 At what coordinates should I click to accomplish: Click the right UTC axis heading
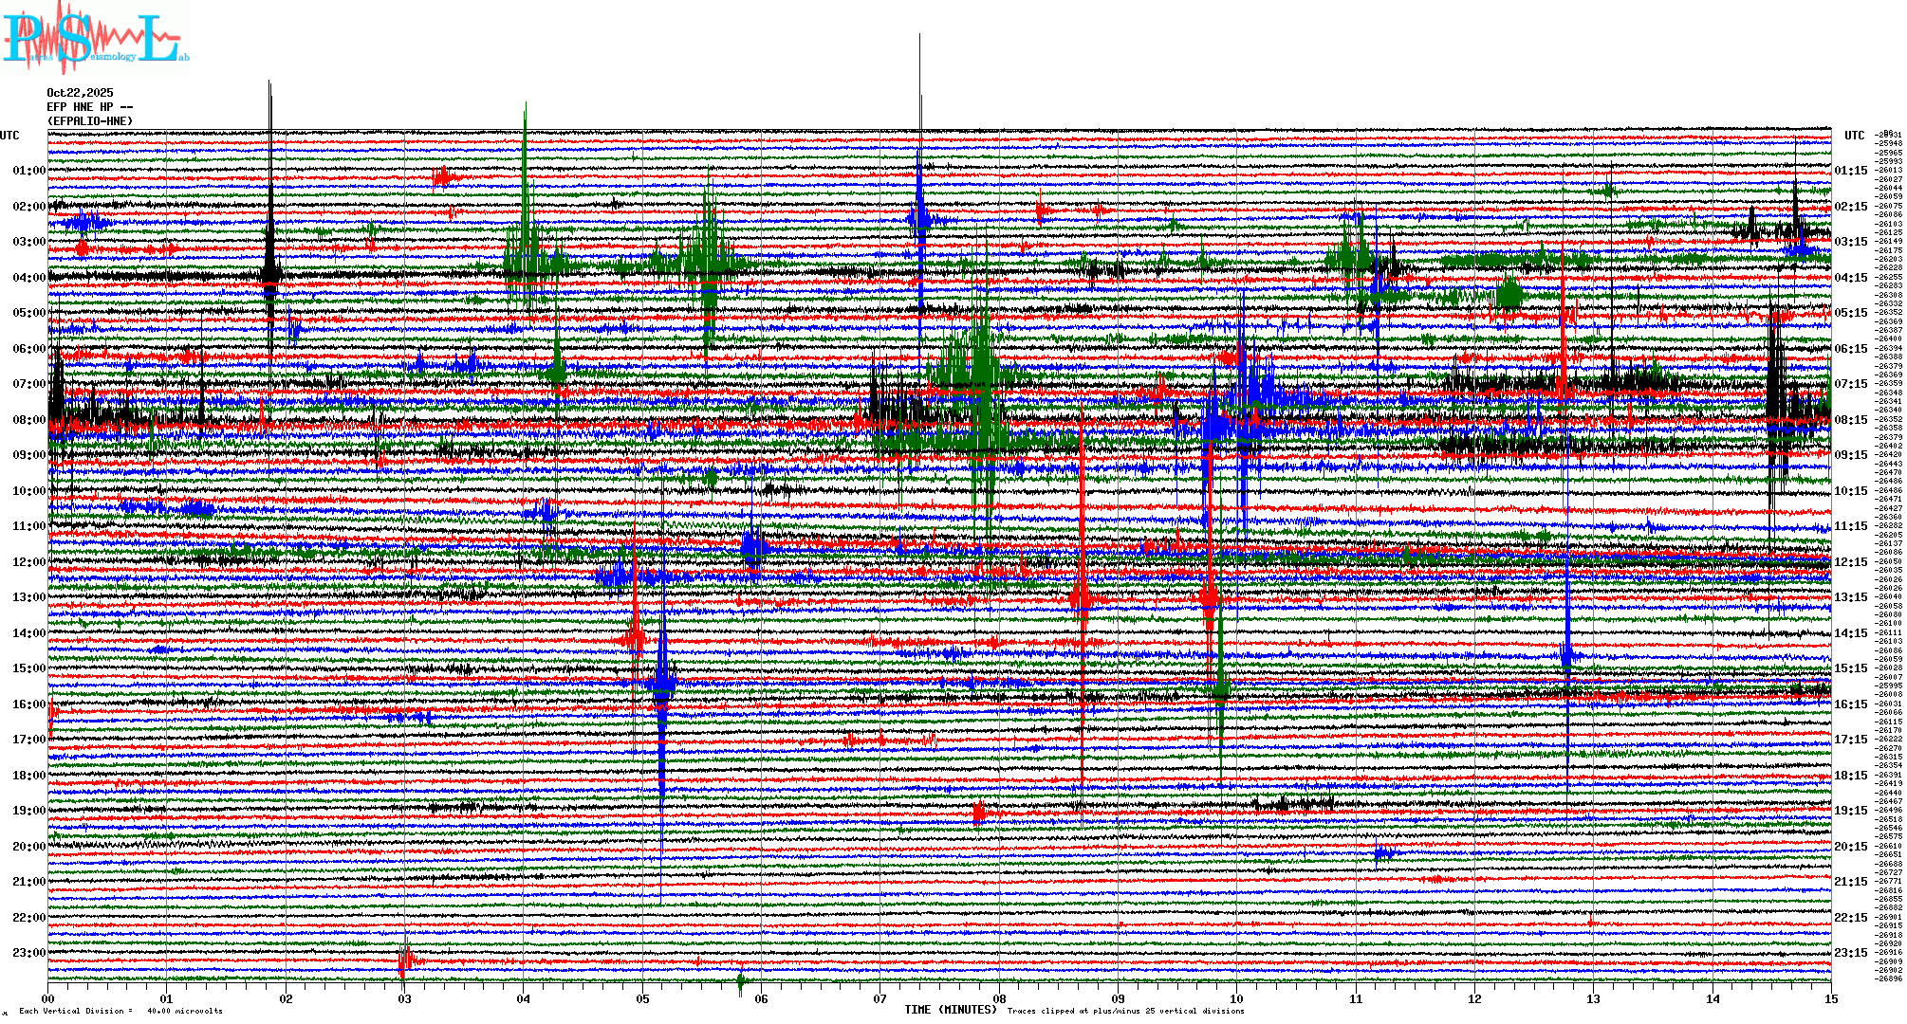(1854, 136)
